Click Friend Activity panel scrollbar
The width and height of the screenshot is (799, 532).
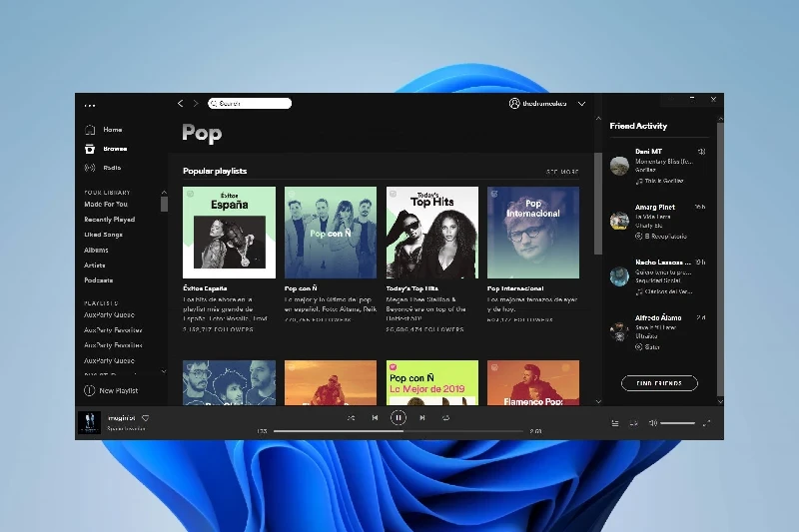[x=720, y=260]
